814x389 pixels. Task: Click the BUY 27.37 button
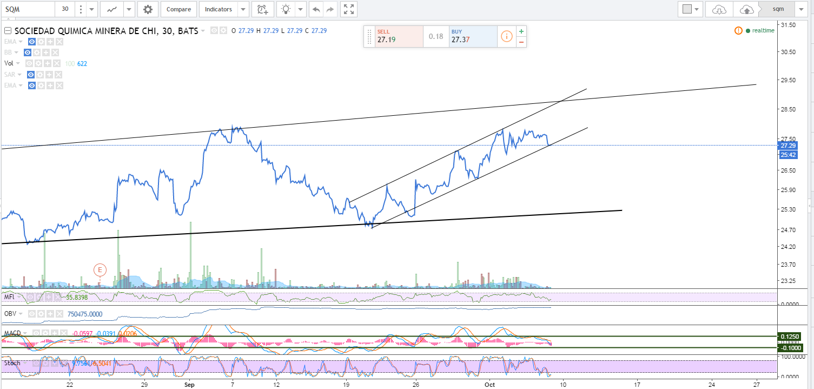tap(473, 36)
